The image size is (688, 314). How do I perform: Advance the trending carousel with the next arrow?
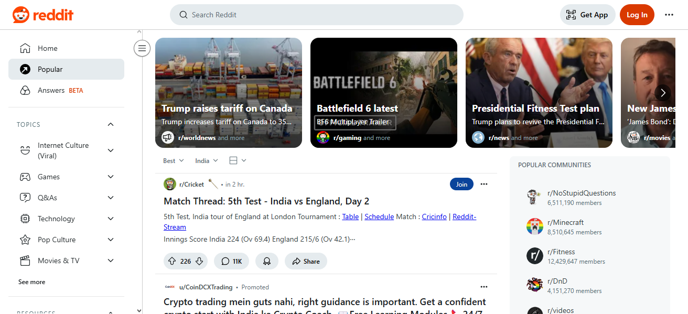[x=663, y=93]
